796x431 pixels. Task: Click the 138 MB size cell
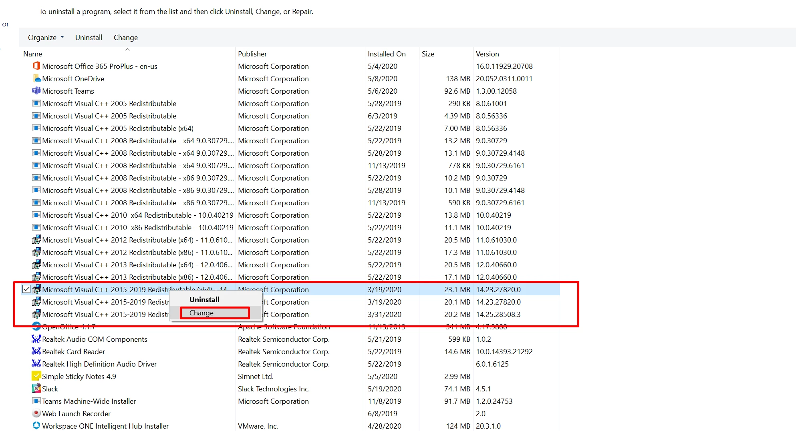point(458,78)
